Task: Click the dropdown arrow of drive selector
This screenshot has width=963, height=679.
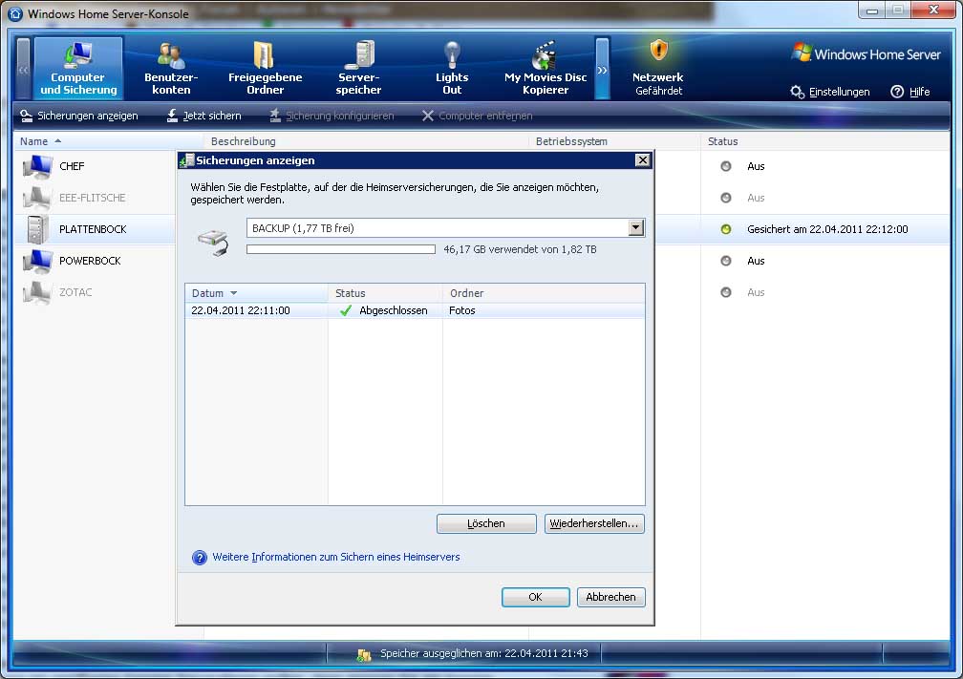Action: pyautogui.click(x=635, y=227)
